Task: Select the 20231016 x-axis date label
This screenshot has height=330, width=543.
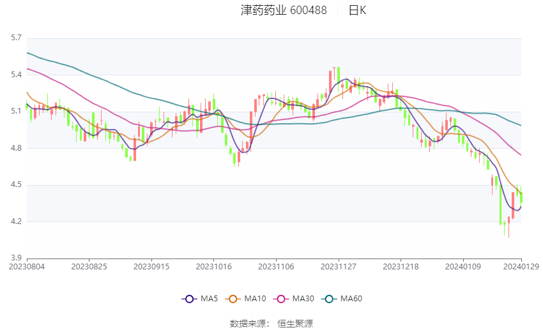Action: click(x=213, y=267)
